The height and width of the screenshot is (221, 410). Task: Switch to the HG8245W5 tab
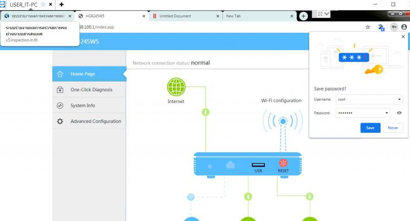pyautogui.click(x=111, y=16)
